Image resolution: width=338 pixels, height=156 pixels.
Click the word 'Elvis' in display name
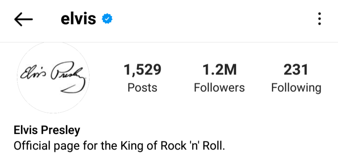[26, 130]
